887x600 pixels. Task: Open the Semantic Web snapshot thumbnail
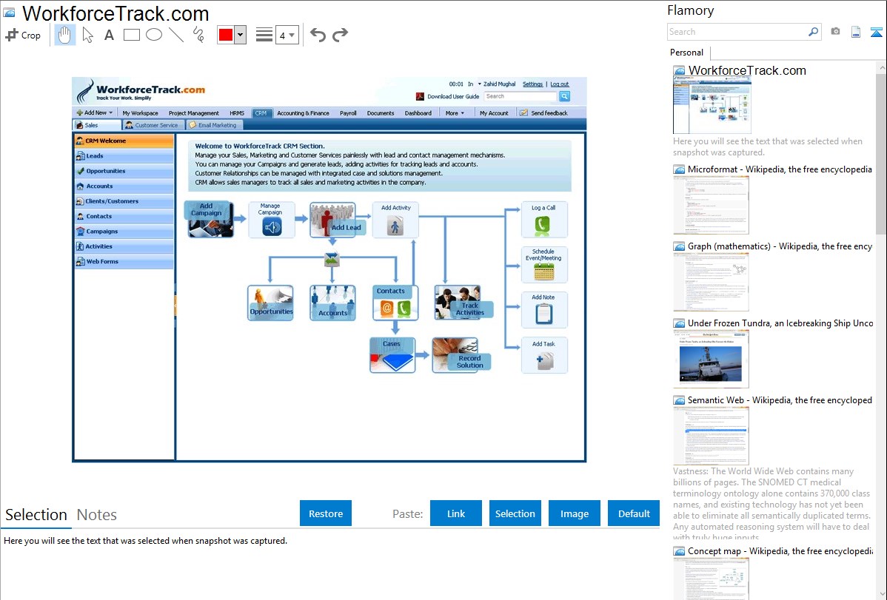711,436
